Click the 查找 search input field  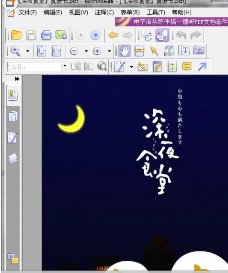point(35,67)
